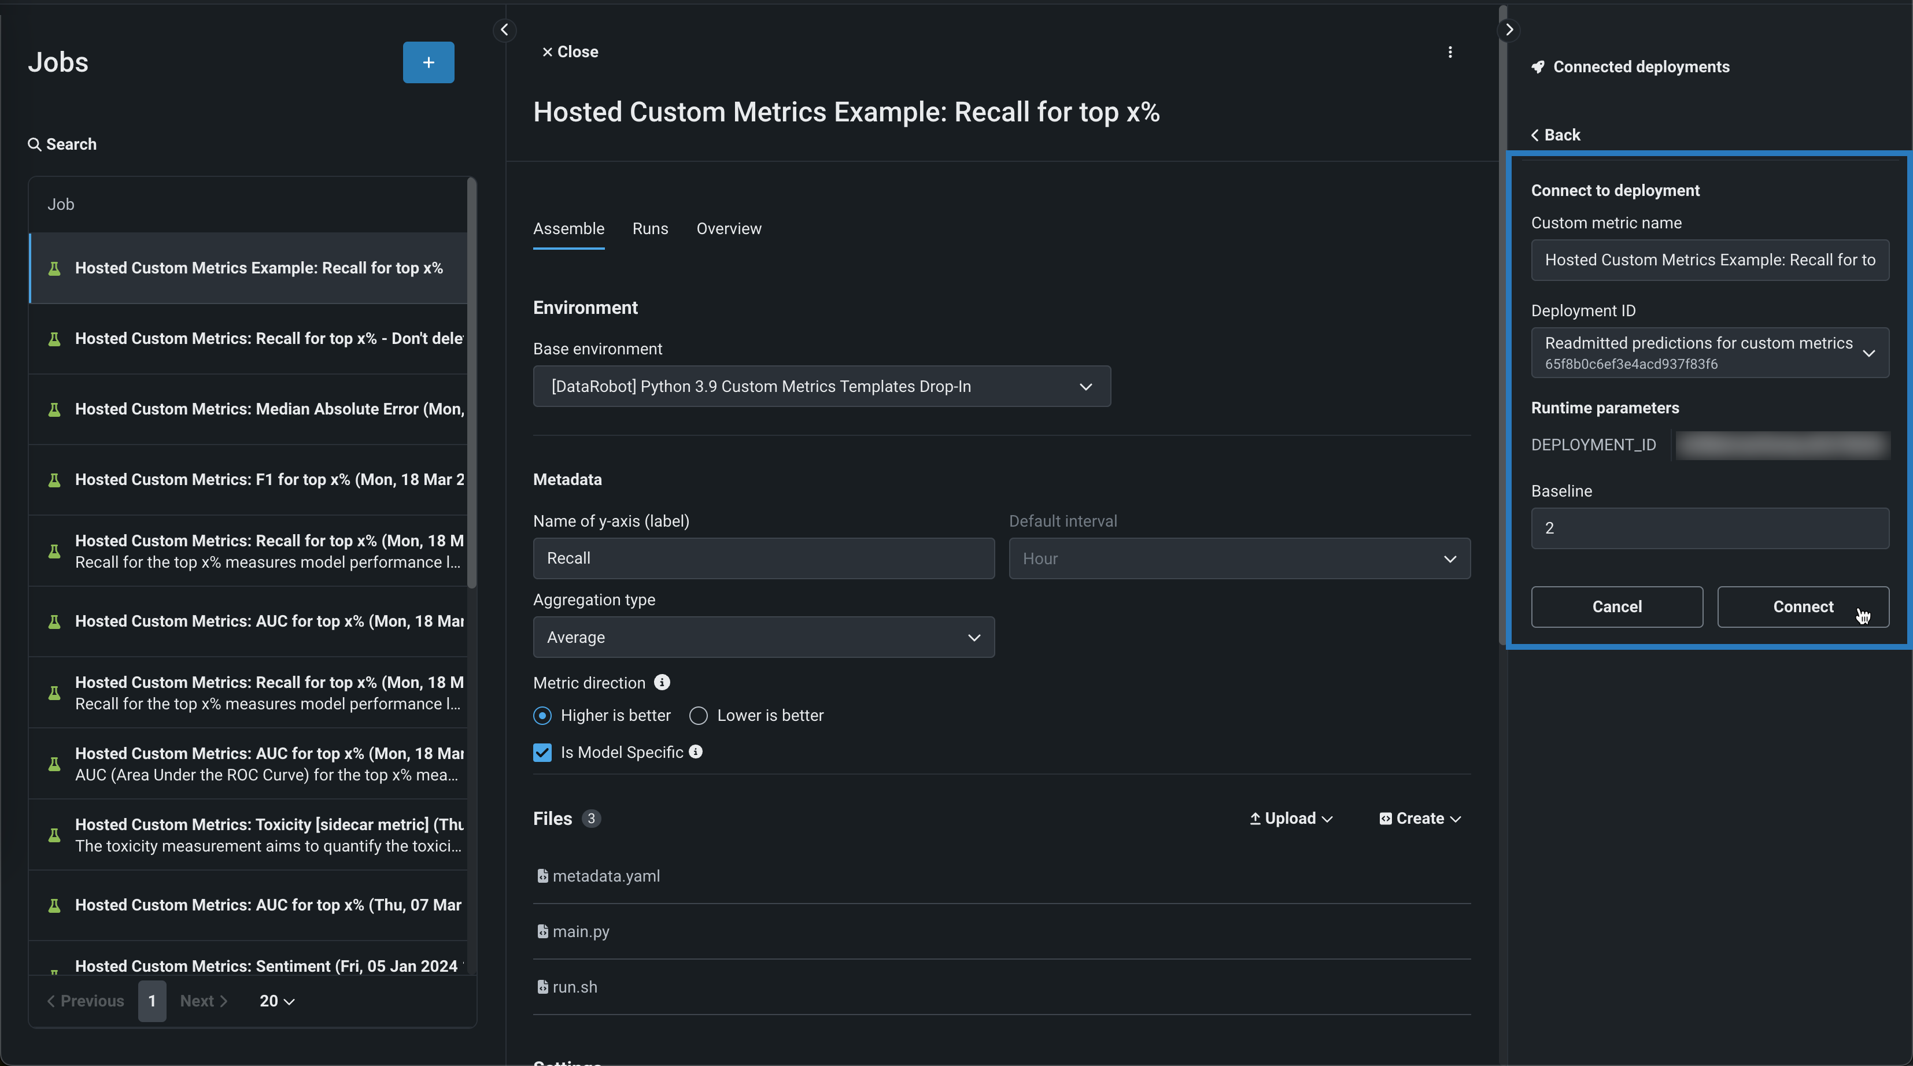Click the Search magnifier icon
1913x1066 pixels.
[34, 144]
